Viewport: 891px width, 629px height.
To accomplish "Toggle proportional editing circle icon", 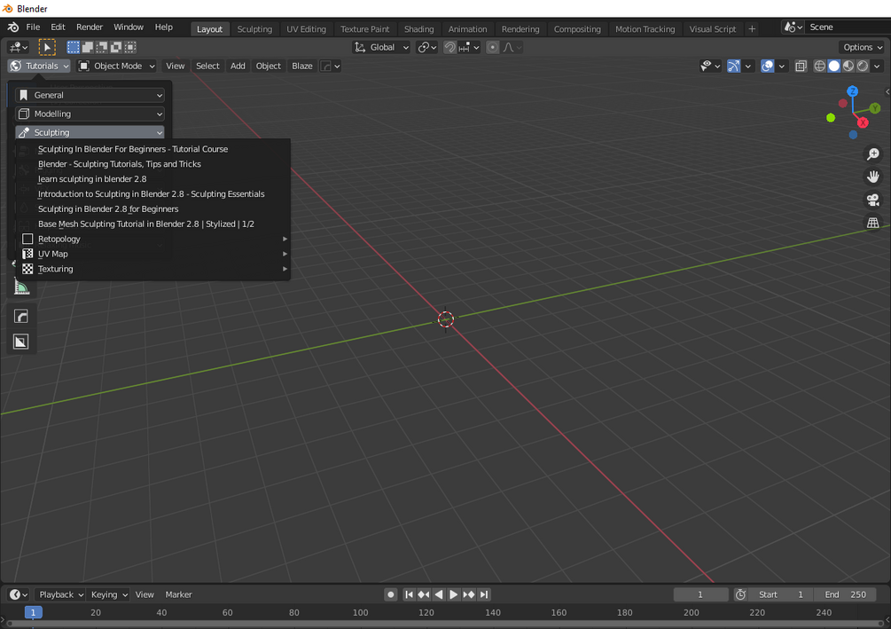I will pos(493,47).
